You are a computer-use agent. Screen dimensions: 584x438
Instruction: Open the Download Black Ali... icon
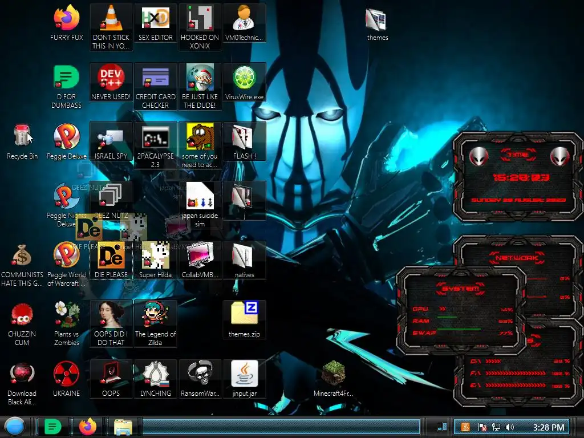click(22, 374)
